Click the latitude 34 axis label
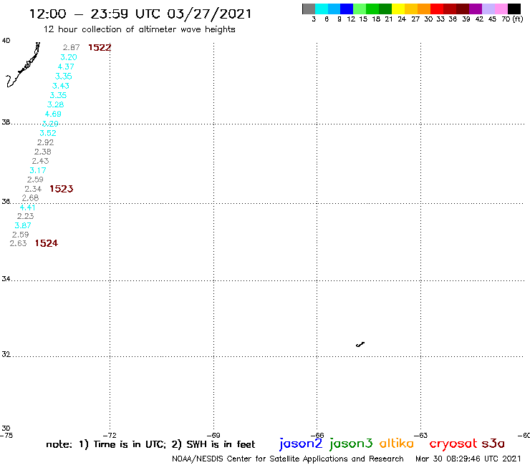 click(6, 278)
